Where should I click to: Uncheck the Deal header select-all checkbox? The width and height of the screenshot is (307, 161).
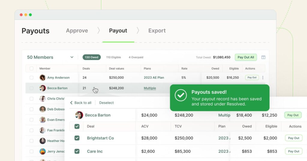click(77, 126)
